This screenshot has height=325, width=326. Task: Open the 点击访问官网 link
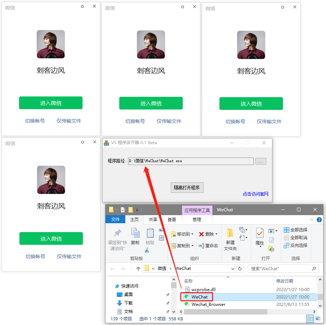255,194
